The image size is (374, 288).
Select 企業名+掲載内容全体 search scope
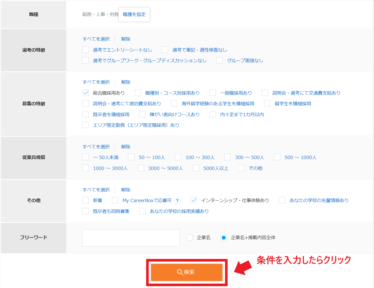(x=223, y=237)
